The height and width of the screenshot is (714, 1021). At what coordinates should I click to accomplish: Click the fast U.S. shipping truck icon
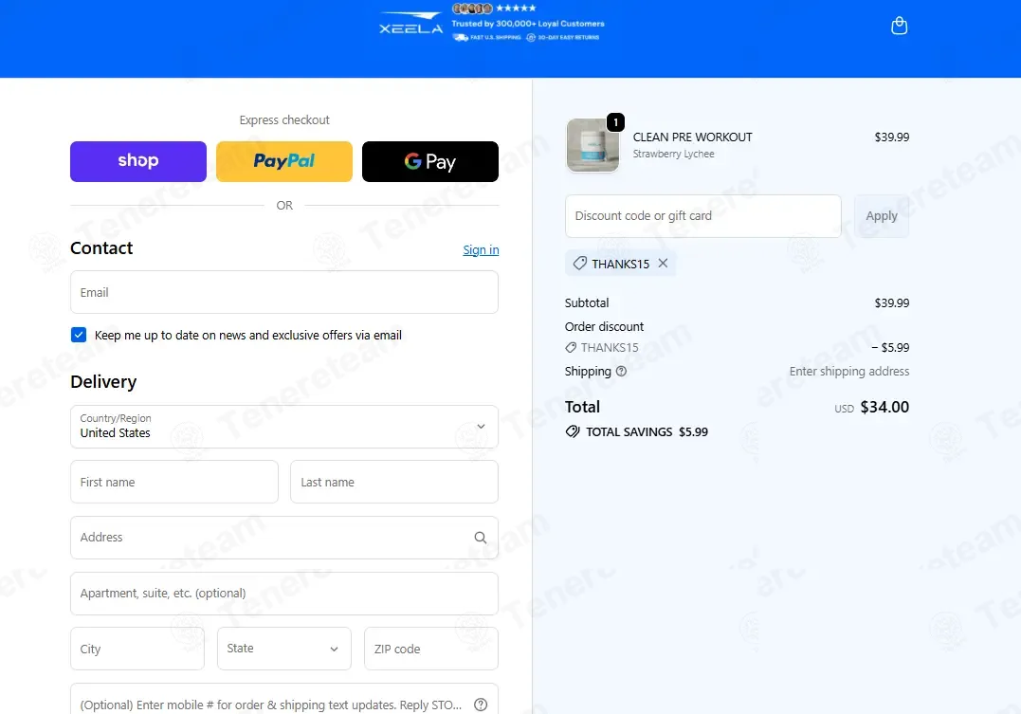[461, 37]
